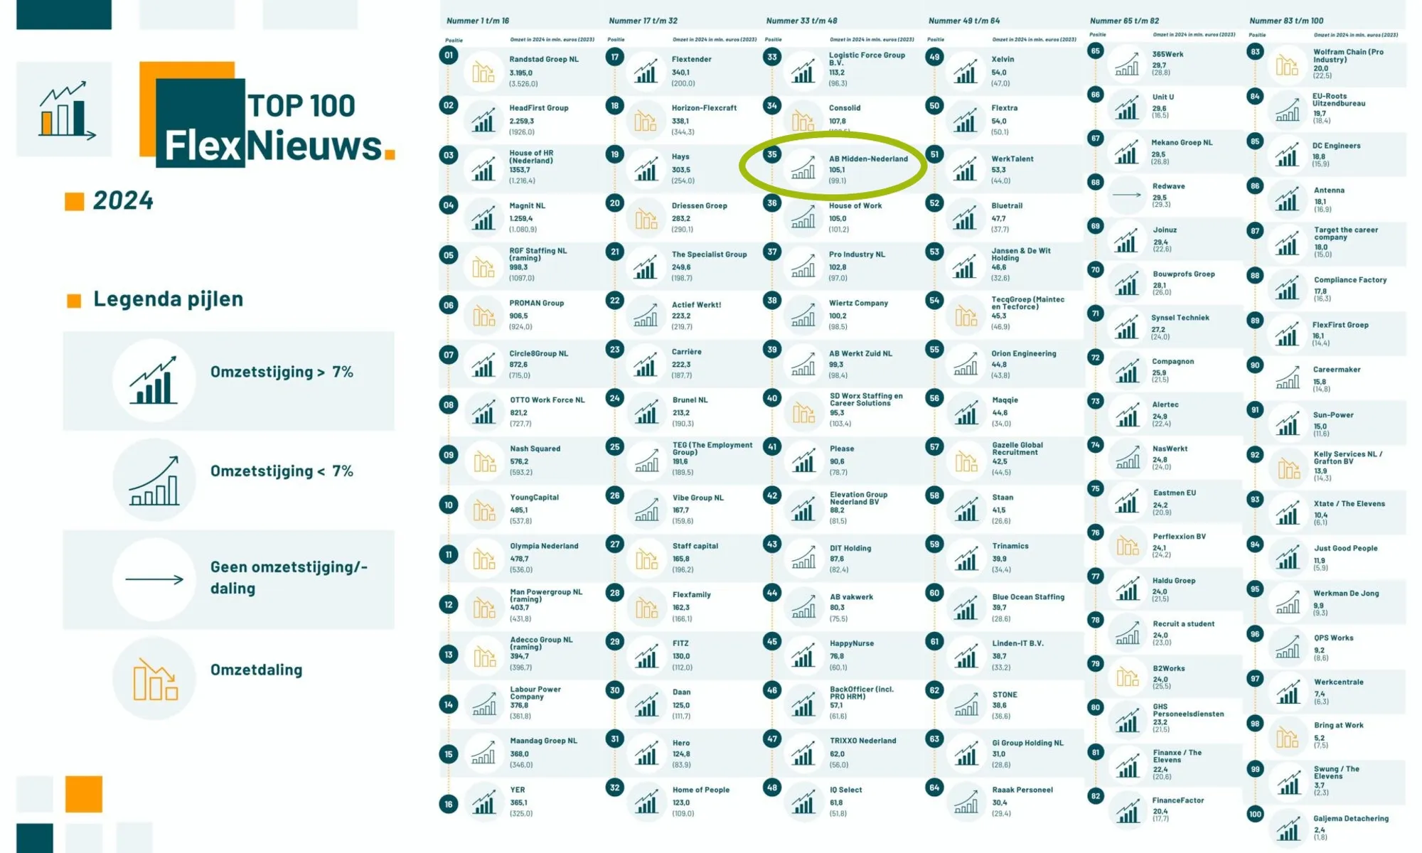Click the trend icon beside Magnit NL
Viewport: 1422px width, 853px height.
tap(483, 218)
